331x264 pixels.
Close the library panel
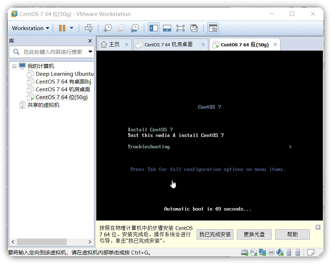coord(90,41)
